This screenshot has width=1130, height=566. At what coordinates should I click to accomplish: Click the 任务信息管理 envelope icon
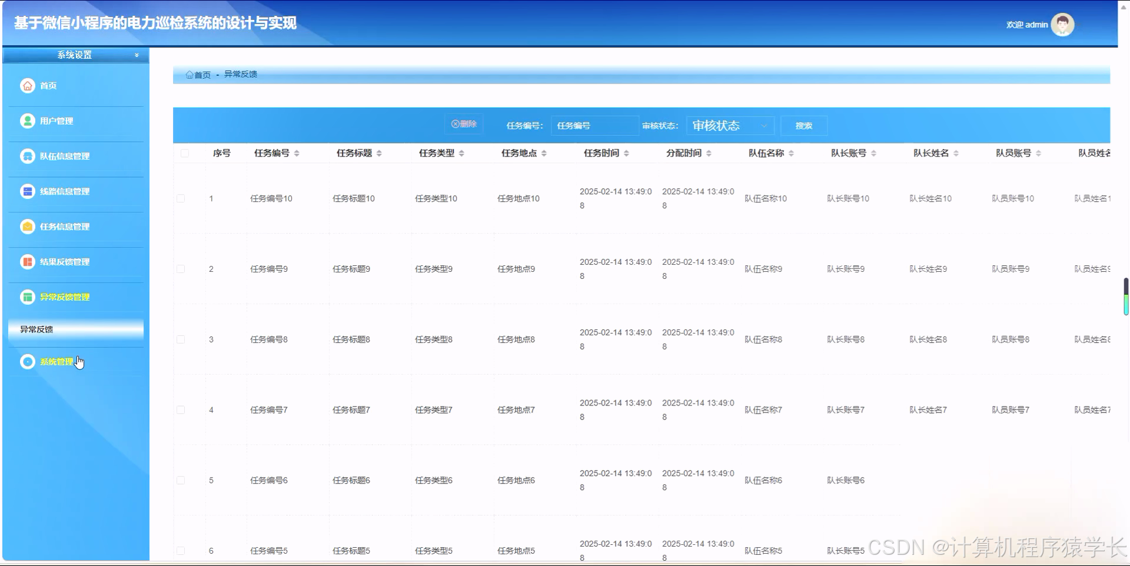28,227
